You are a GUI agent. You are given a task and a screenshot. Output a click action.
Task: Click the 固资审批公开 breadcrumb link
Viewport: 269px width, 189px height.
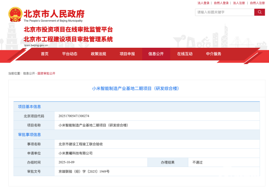pyautogui.click(x=46, y=73)
